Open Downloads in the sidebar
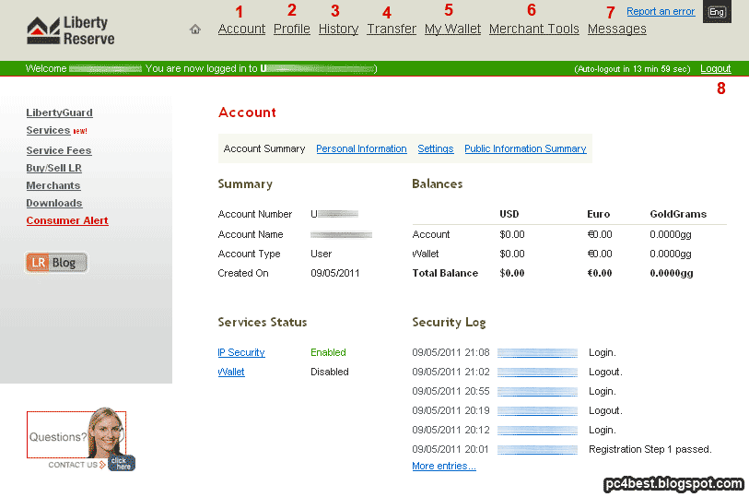 [x=54, y=203]
